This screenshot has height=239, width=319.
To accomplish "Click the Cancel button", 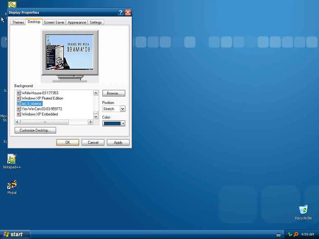I will tap(93, 143).
